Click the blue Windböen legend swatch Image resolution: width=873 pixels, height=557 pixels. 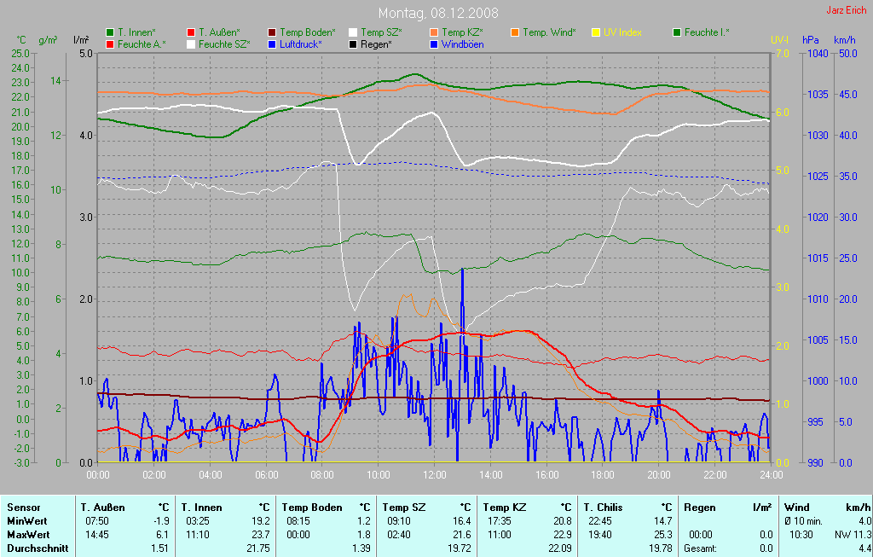434,44
